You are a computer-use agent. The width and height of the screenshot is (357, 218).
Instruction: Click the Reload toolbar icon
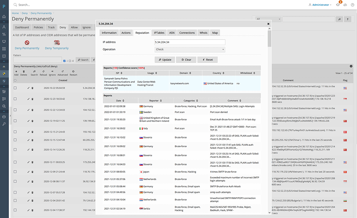pos(43,72)
